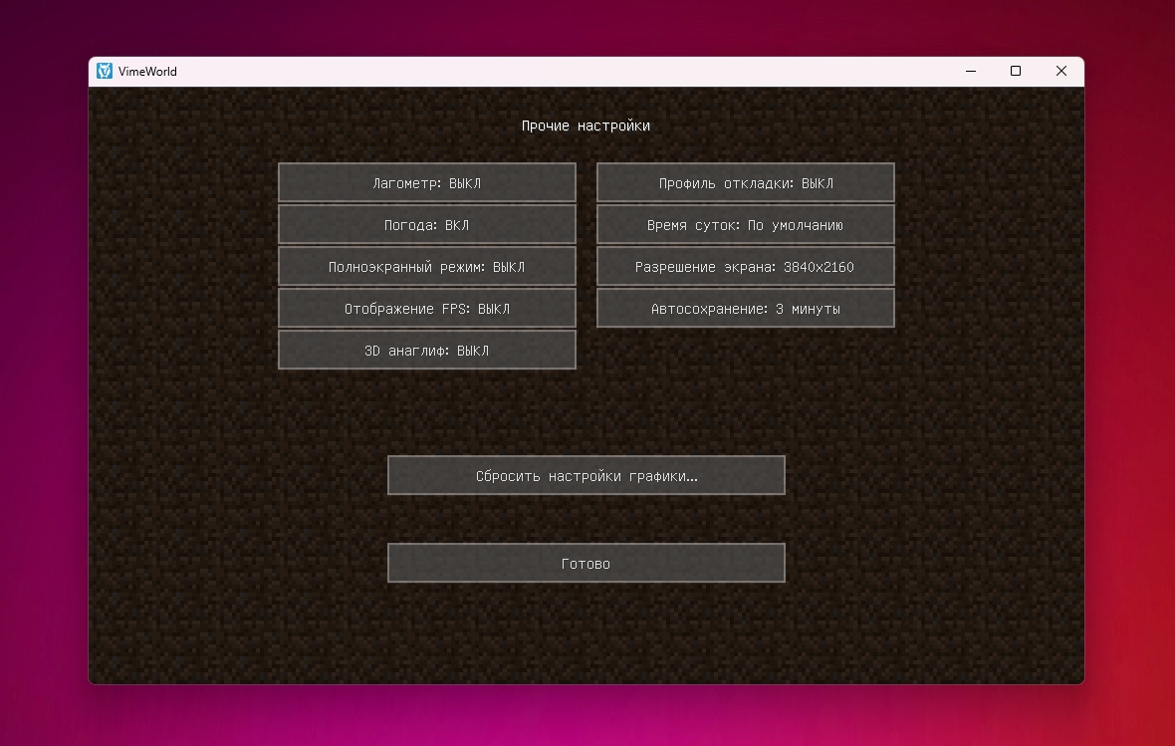Enable Отображение FPS
This screenshot has height=746, width=1175.
pyautogui.click(x=427, y=309)
